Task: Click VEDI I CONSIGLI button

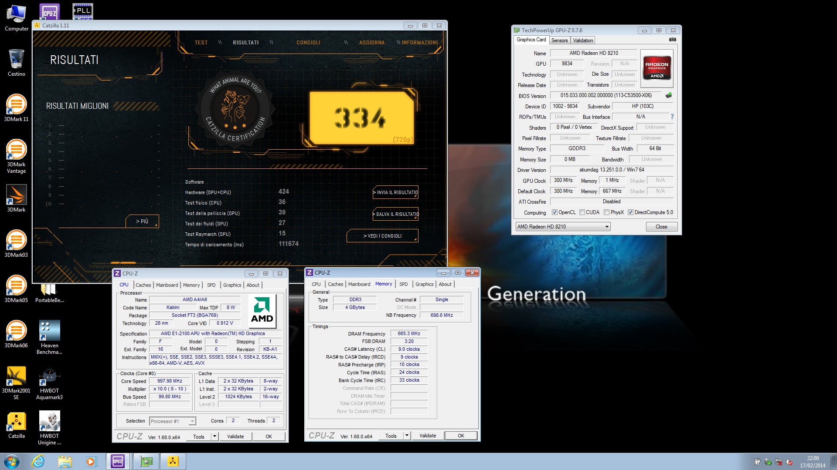Action: [x=382, y=236]
